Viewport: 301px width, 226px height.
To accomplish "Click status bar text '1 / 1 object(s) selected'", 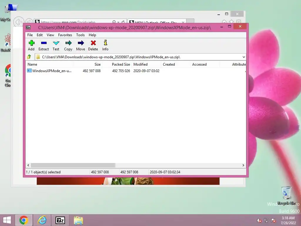I will (43, 172).
